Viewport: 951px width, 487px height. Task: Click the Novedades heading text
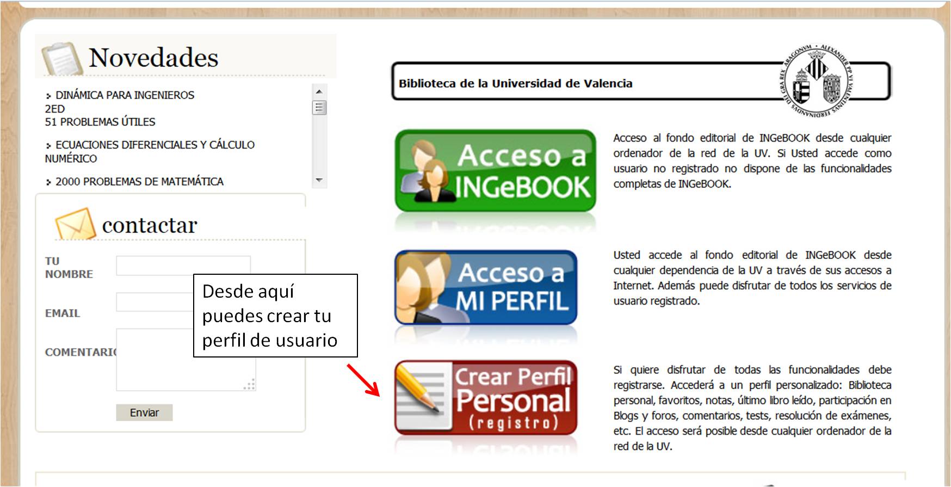(153, 58)
